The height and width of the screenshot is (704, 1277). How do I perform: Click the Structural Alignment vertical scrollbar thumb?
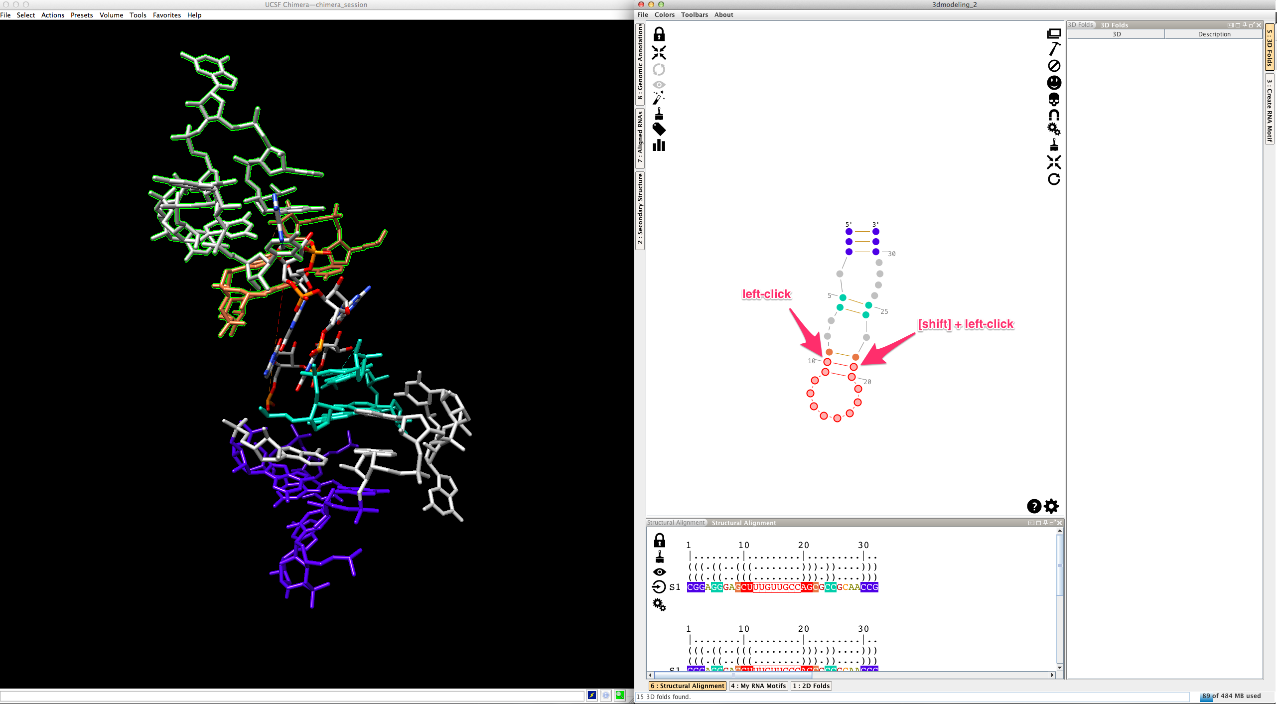click(1060, 564)
